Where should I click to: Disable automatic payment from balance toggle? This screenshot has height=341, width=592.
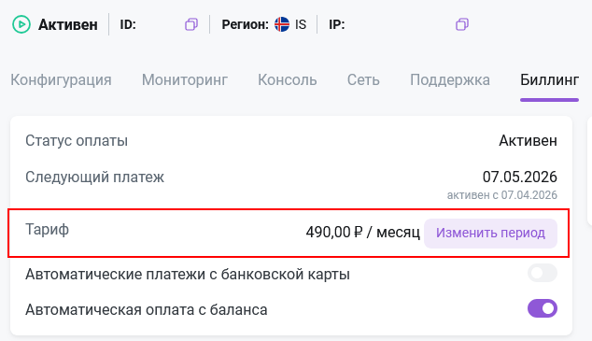pos(543,308)
